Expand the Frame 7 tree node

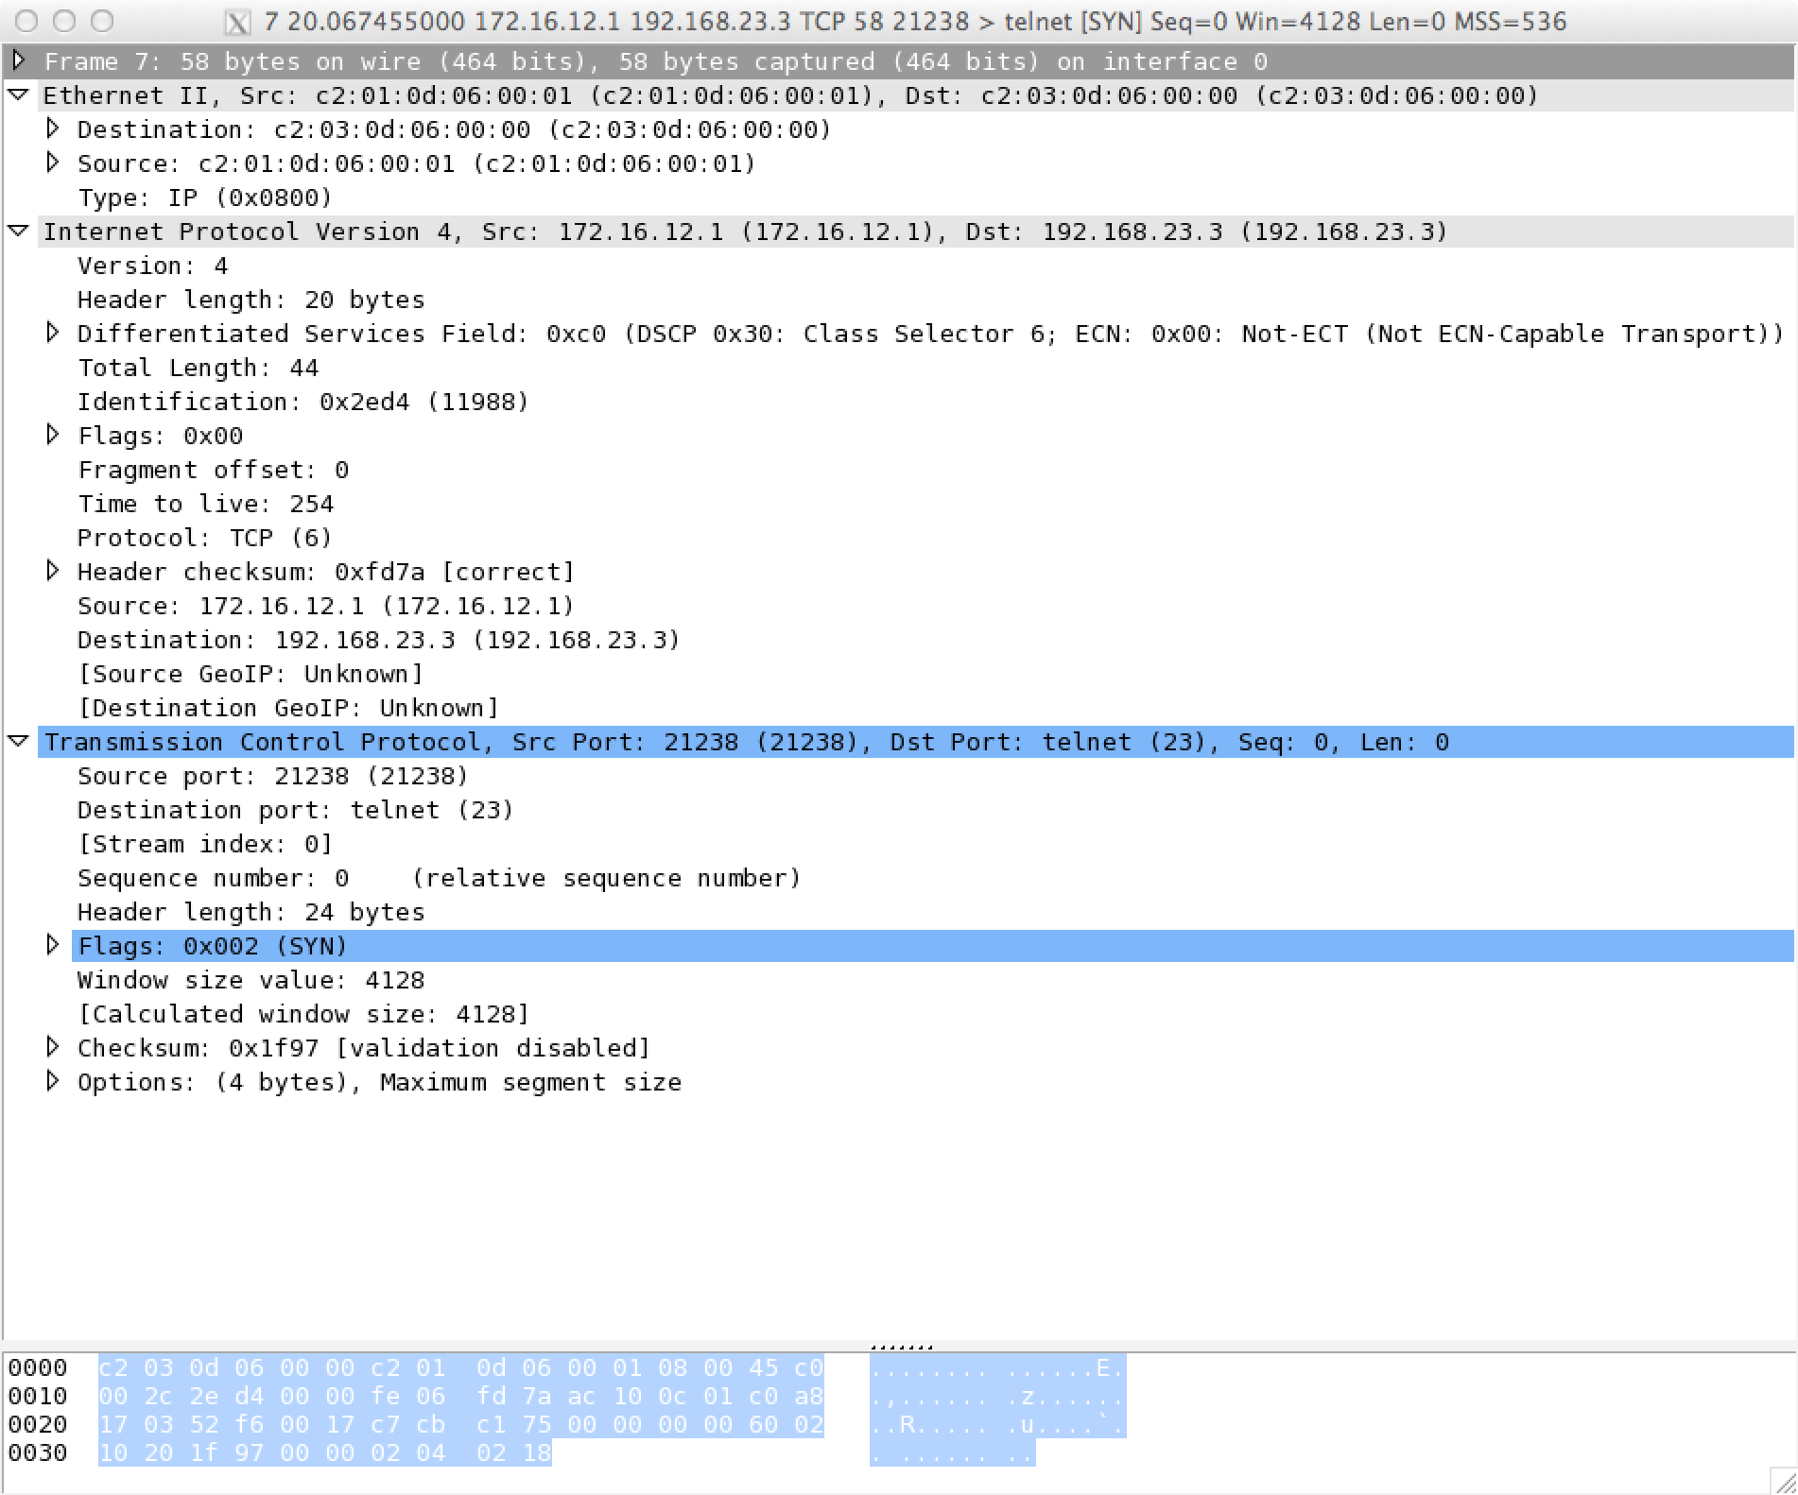pyautogui.click(x=18, y=60)
